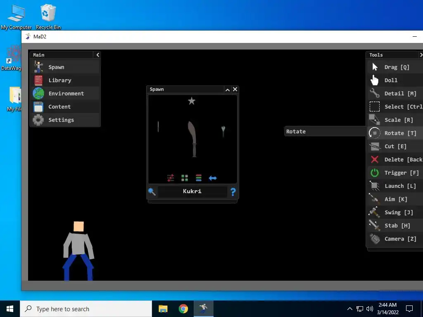Viewport: 423px width, 317px height.
Task: Select the Swing [J] hammer tool
Action: (395, 212)
